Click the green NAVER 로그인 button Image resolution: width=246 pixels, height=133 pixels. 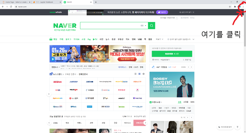click(x=172, y=54)
